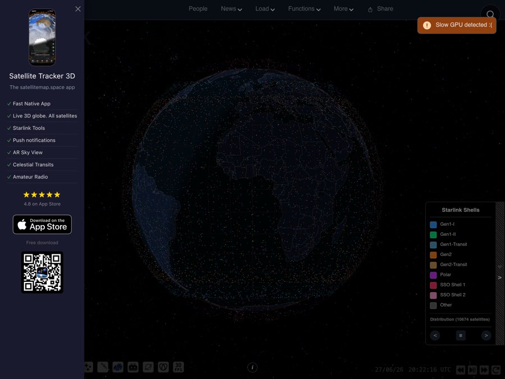Click the 'Starlink Tools' feature row
This screenshot has width=505, height=379.
coord(42,128)
